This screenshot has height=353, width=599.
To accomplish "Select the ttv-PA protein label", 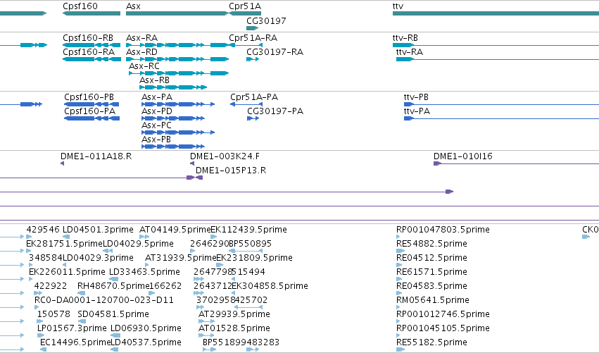I will click(x=417, y=111).
